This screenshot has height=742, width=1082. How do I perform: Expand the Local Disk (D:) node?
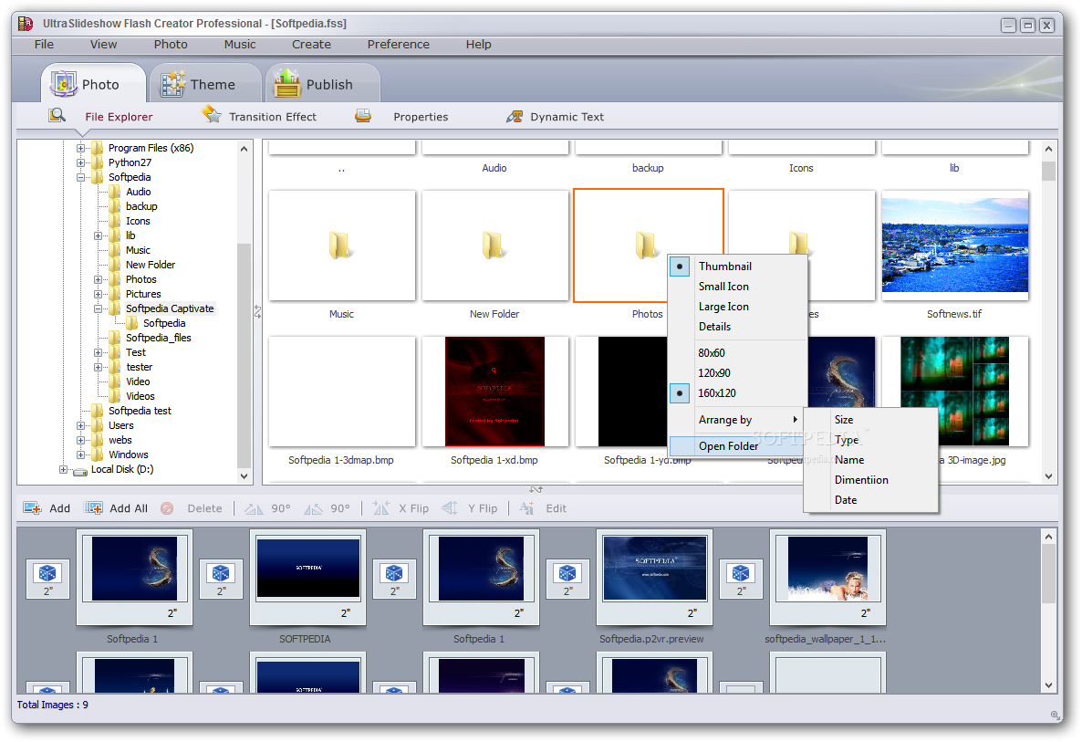tap(64, 469)
